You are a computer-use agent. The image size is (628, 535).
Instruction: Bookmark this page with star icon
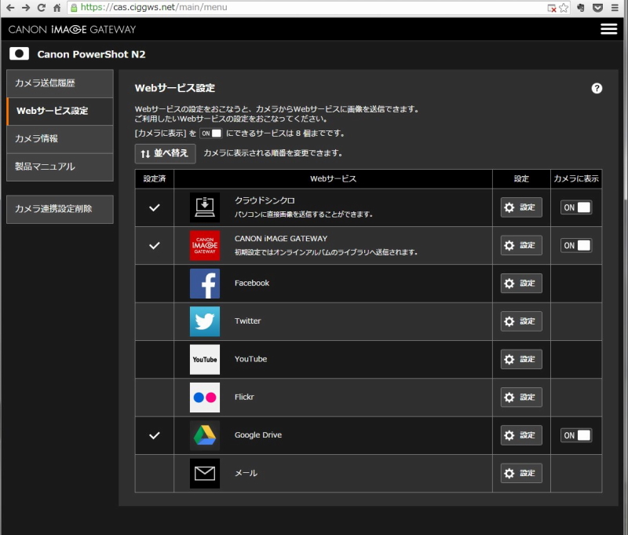coord(564,8)
